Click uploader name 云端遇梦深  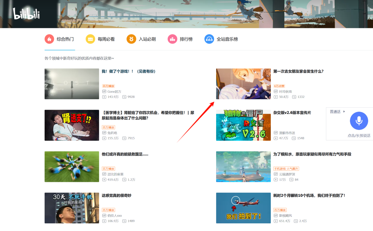point(287,174)
